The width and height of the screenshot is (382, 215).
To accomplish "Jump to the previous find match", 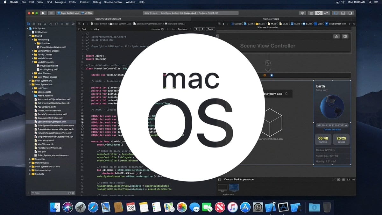I will pyautogui.click(x=196, y=29).
